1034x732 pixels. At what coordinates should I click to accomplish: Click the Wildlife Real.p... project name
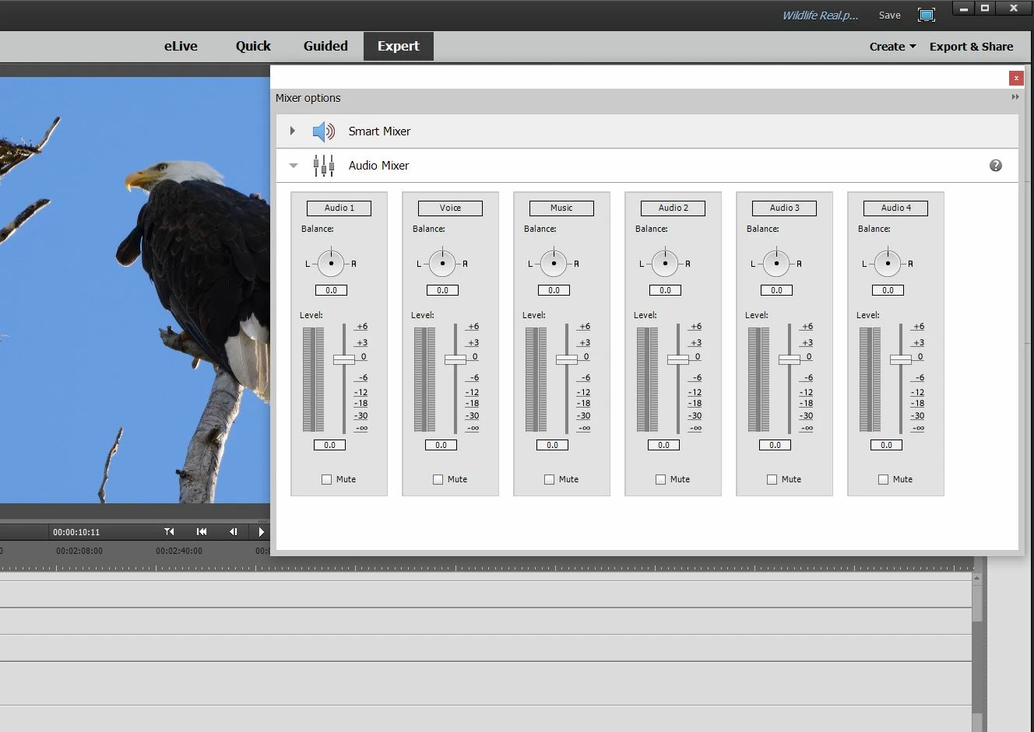pos(820,16)
